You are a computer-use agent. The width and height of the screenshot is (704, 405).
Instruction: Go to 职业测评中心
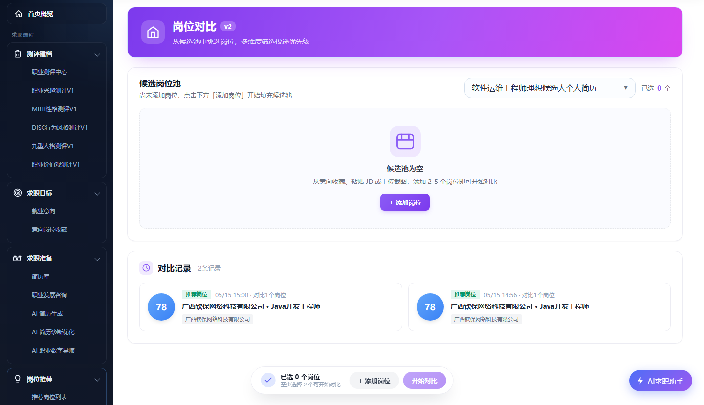click(x=49, y=72)
